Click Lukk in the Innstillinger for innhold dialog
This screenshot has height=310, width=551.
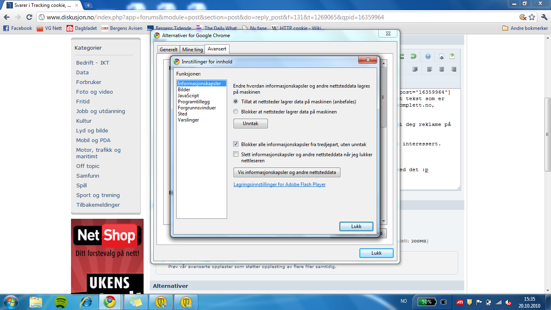click(356, 226)
